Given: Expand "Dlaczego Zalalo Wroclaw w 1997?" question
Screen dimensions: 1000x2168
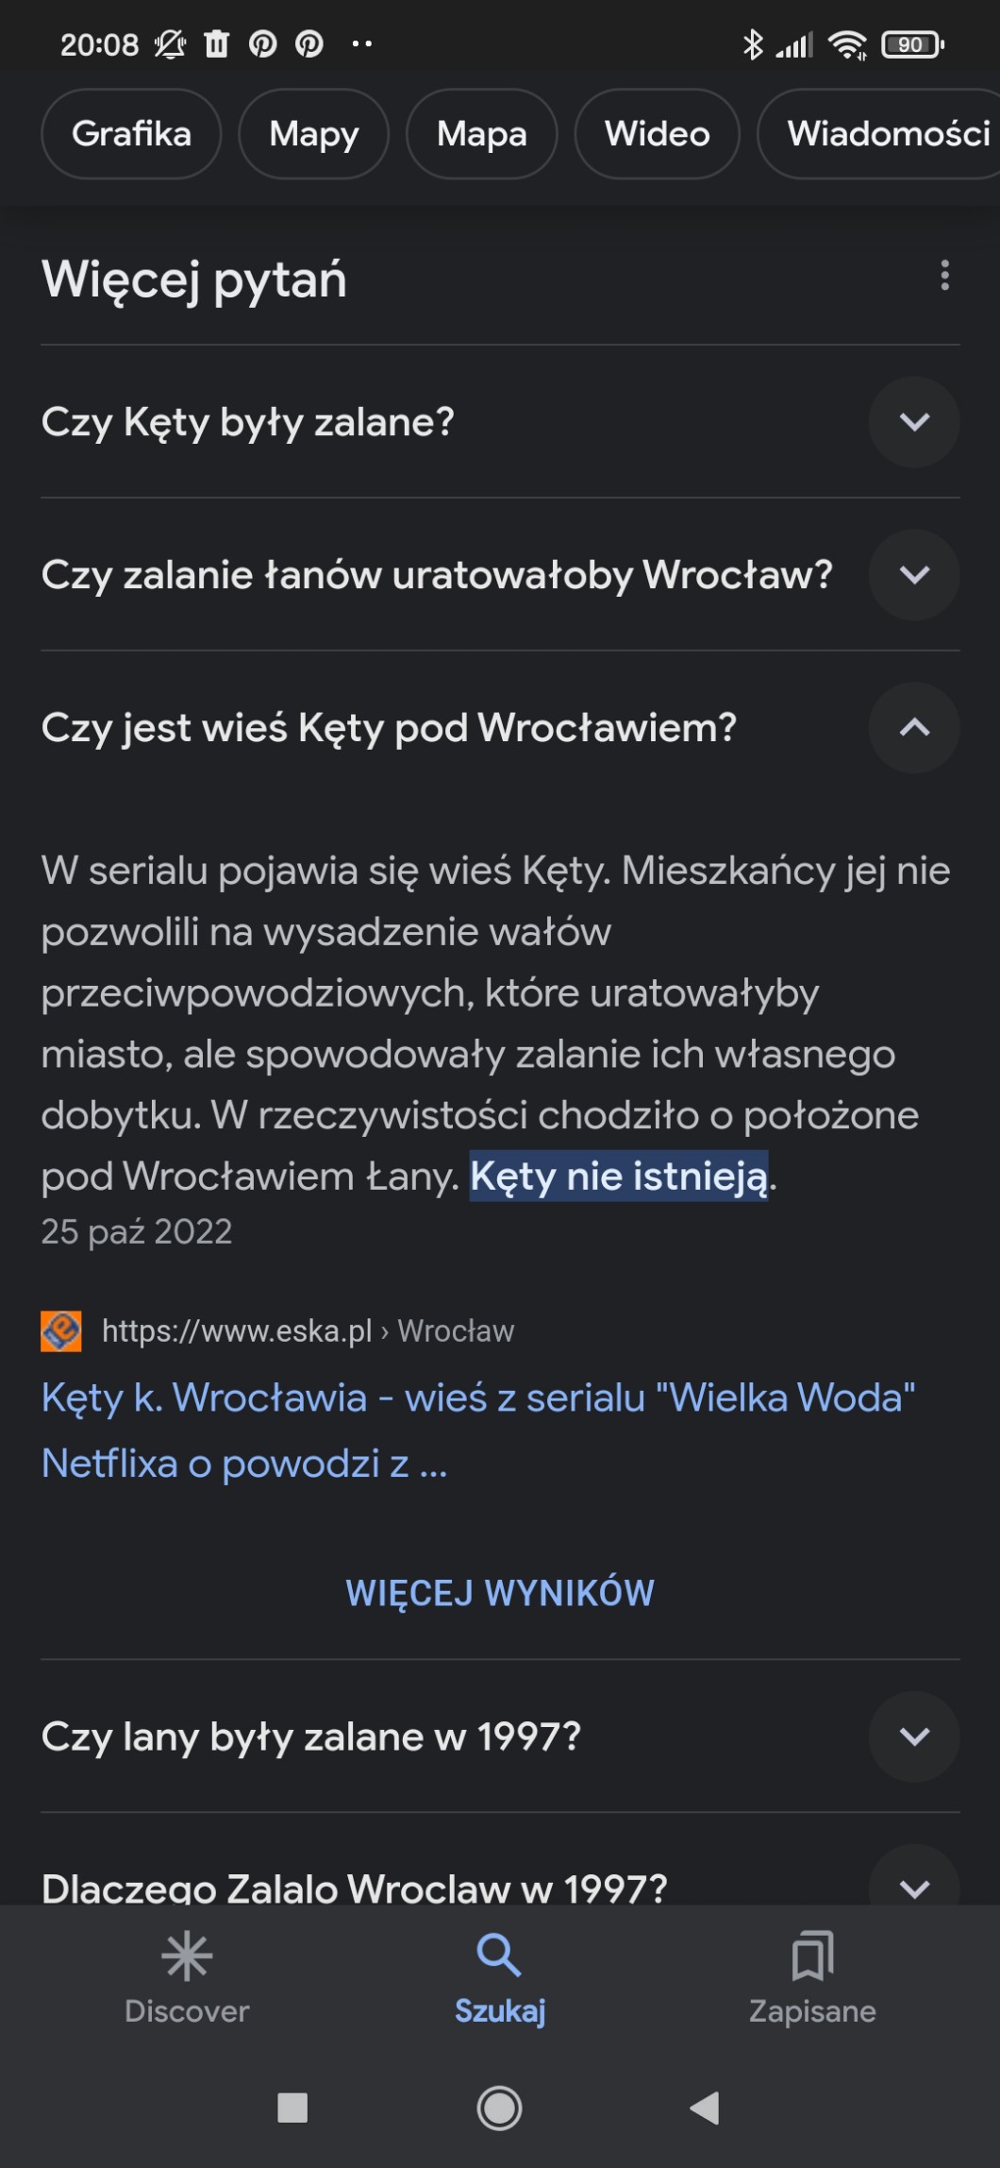Looking at the screenshot, I should point(914,1886).
